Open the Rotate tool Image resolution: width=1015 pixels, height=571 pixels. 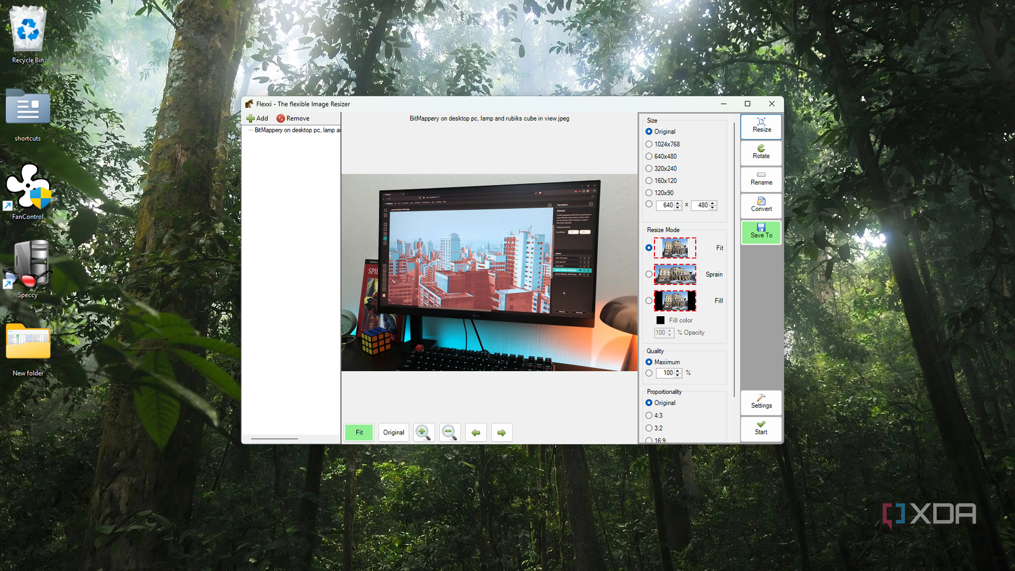[761, 153]
